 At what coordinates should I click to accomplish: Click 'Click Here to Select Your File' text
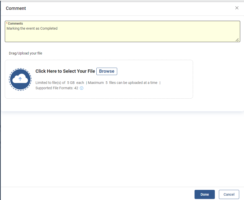click(65, 71)
